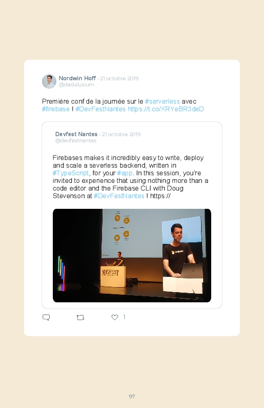The image size is (264, 408).
Task: Click the reply speech bubble icon
Action: (x=46, y=318)
